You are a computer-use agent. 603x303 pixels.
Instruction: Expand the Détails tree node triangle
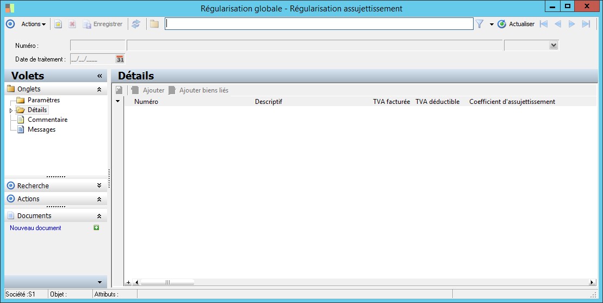11,110
